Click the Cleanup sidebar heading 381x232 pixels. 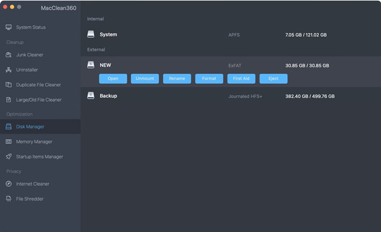(15, 42)
